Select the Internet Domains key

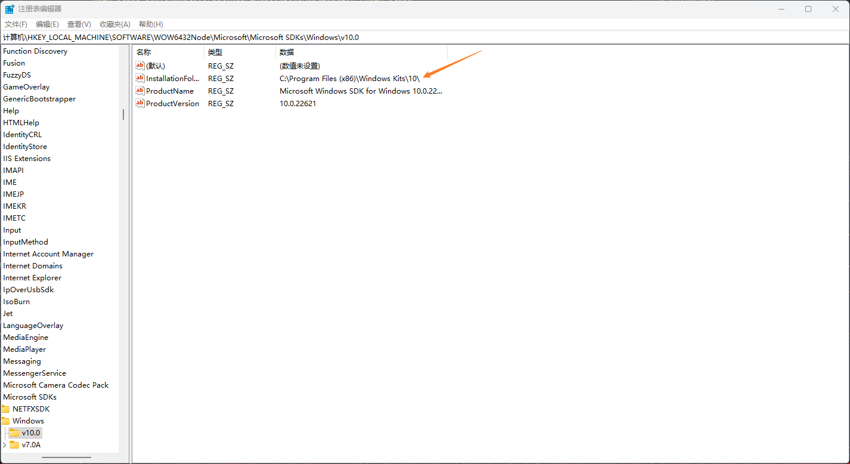click(x=33, y=266)
